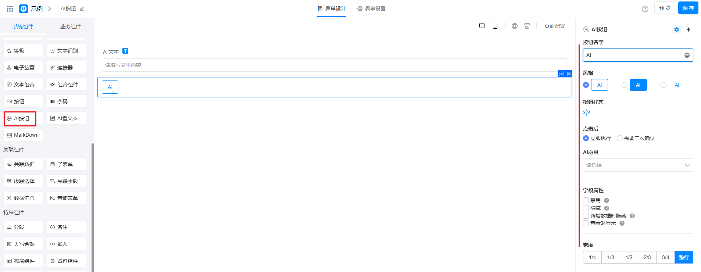Open the lightning events tab icon
Screen dimensions: 701x272
tap(689, 29)
